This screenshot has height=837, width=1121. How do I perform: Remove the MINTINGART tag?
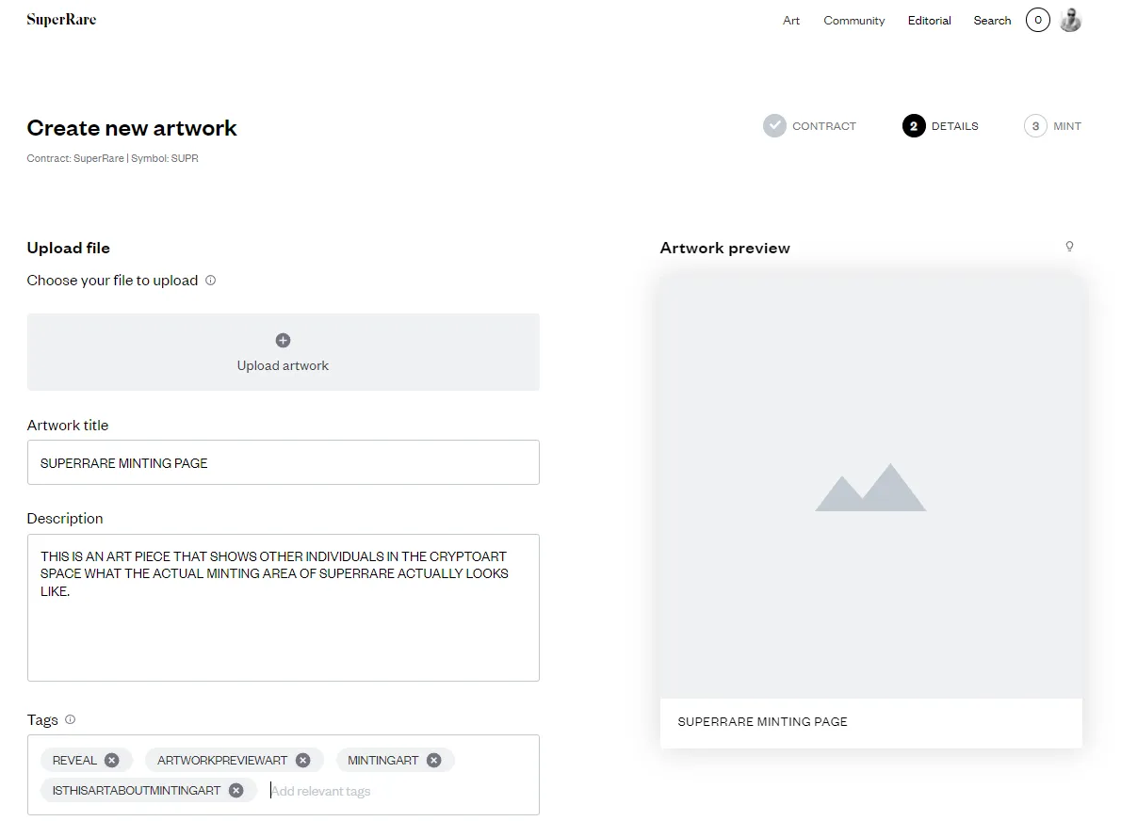433,760
